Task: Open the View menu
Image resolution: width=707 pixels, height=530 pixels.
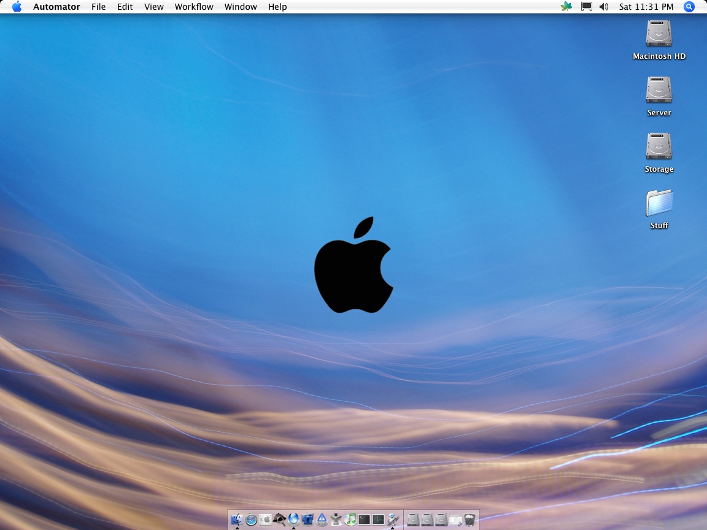Action: pos(154,7)
